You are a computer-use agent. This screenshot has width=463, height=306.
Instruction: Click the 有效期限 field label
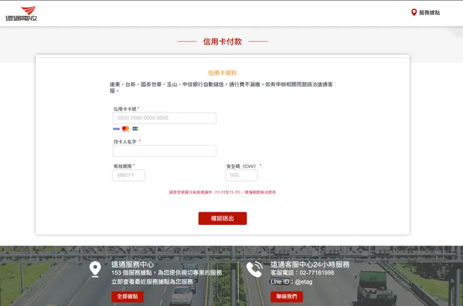(123, 166)
